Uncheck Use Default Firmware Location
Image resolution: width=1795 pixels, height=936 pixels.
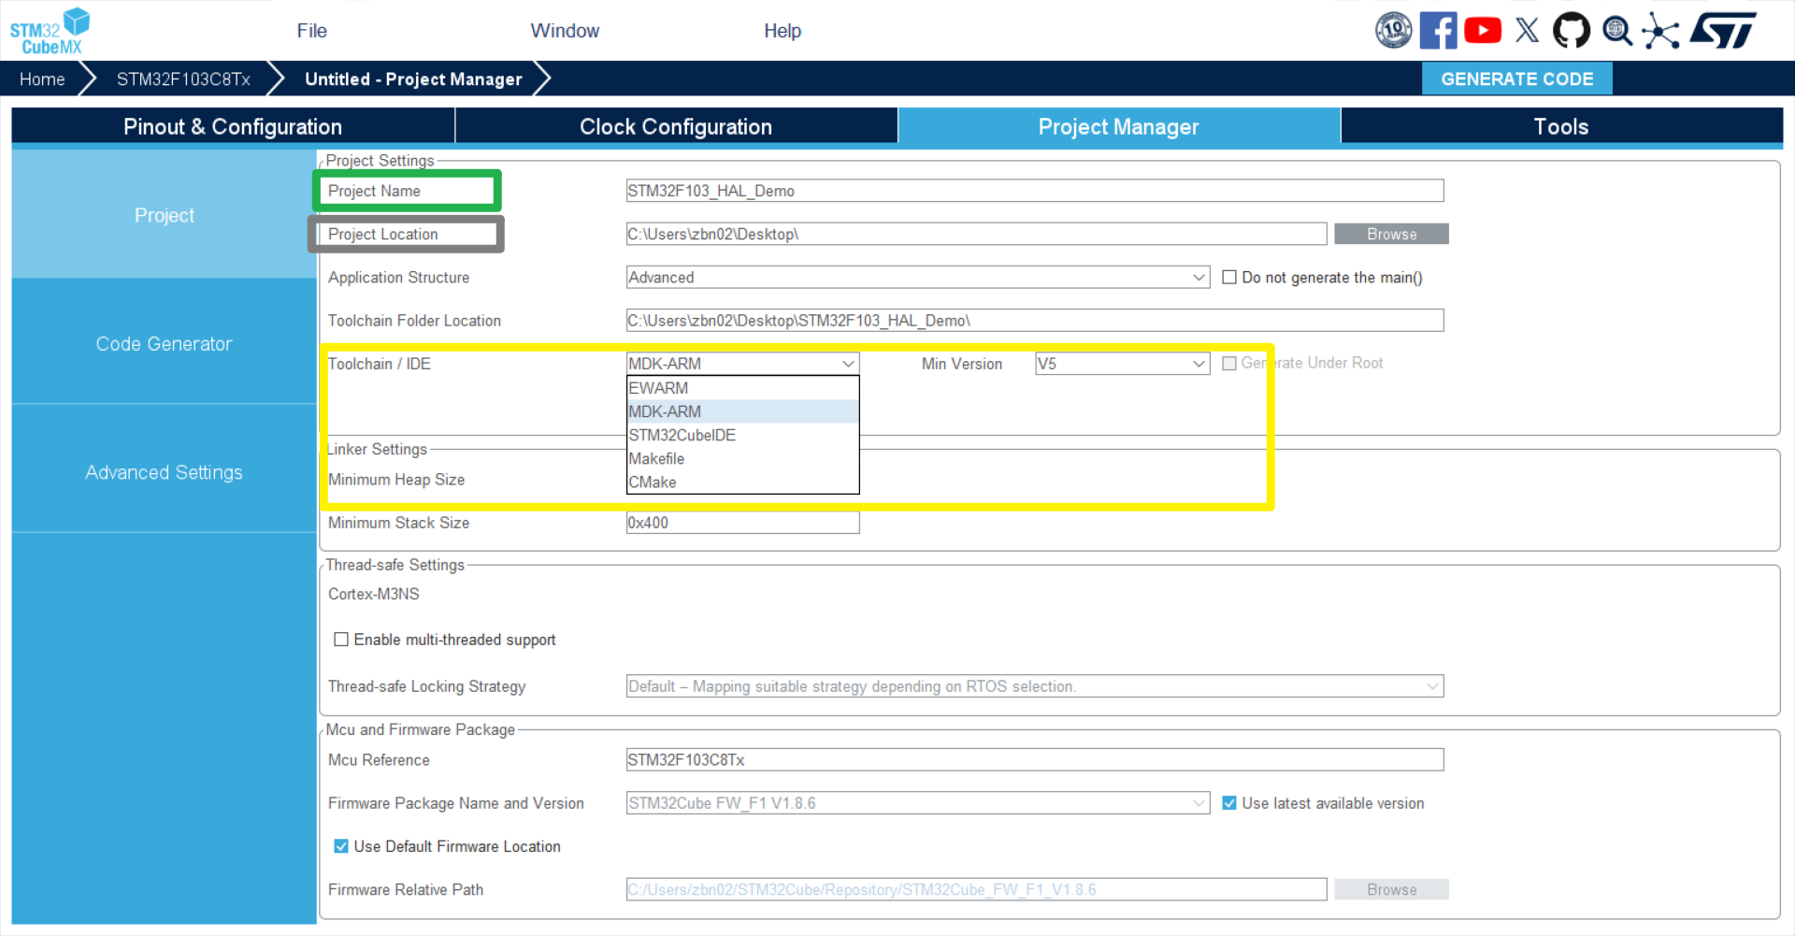pyautogui.click(x=341, y=846)
